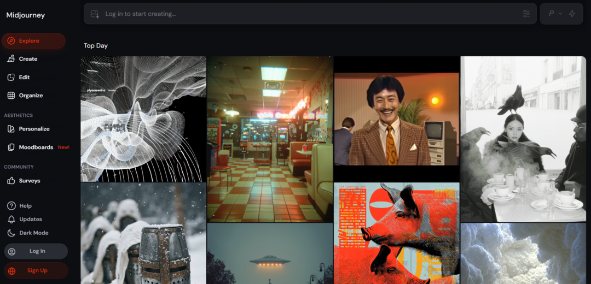Open the Edit section
The image size is (591, 284).
coord(24,78)
